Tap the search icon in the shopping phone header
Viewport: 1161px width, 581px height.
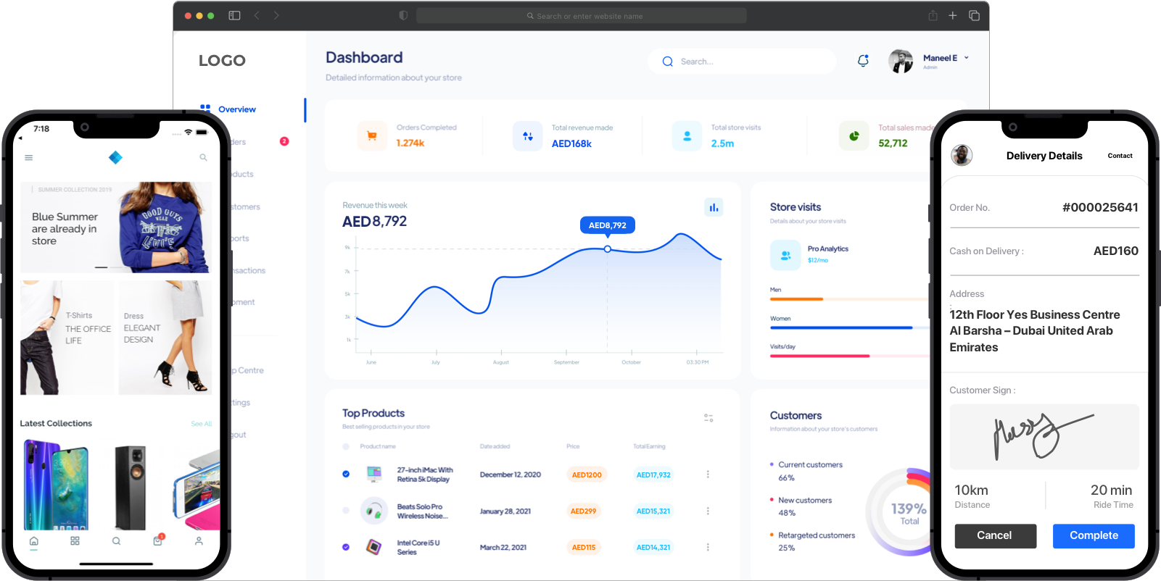[203, 157]
